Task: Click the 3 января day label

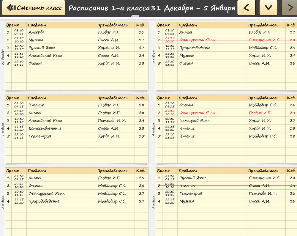Action: (154, 57)
